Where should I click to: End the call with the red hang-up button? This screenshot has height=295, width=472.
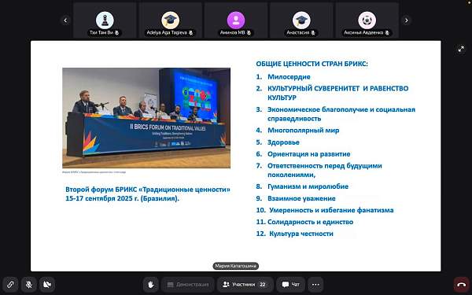click(x=462, y=285)
